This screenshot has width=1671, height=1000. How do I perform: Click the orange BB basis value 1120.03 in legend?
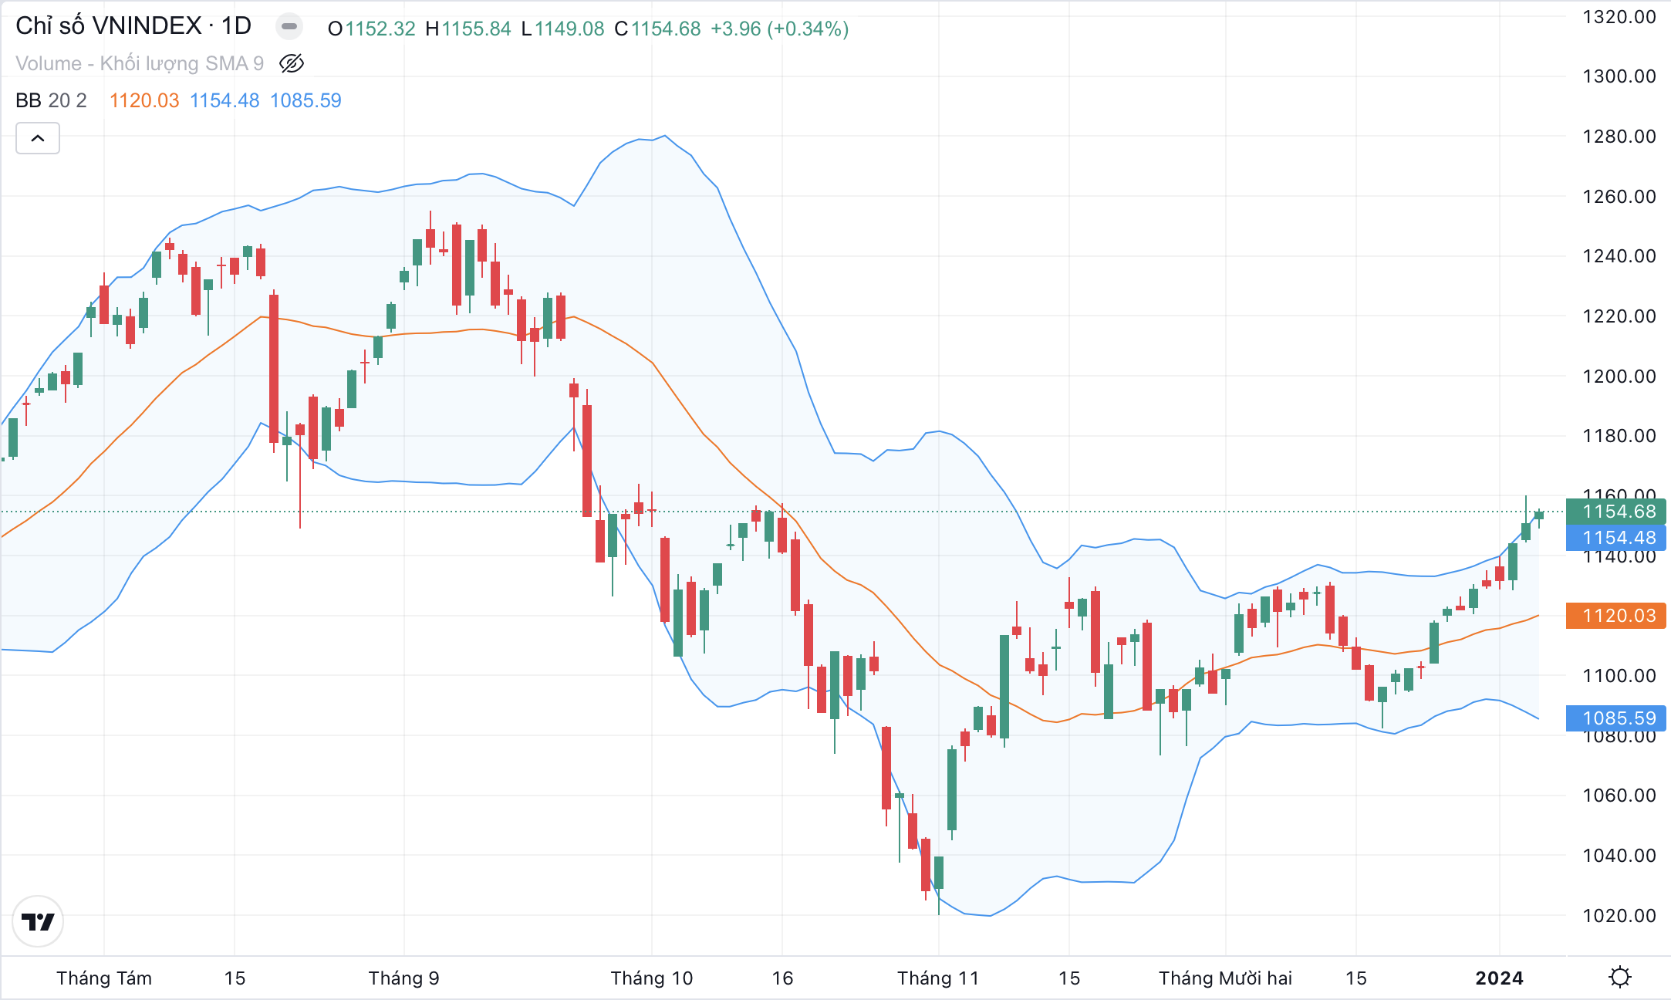pos(144,100)
